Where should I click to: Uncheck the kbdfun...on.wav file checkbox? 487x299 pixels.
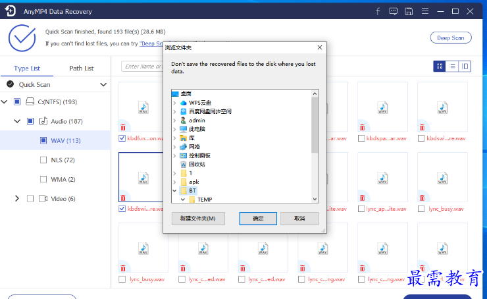[x=122, y=138]
